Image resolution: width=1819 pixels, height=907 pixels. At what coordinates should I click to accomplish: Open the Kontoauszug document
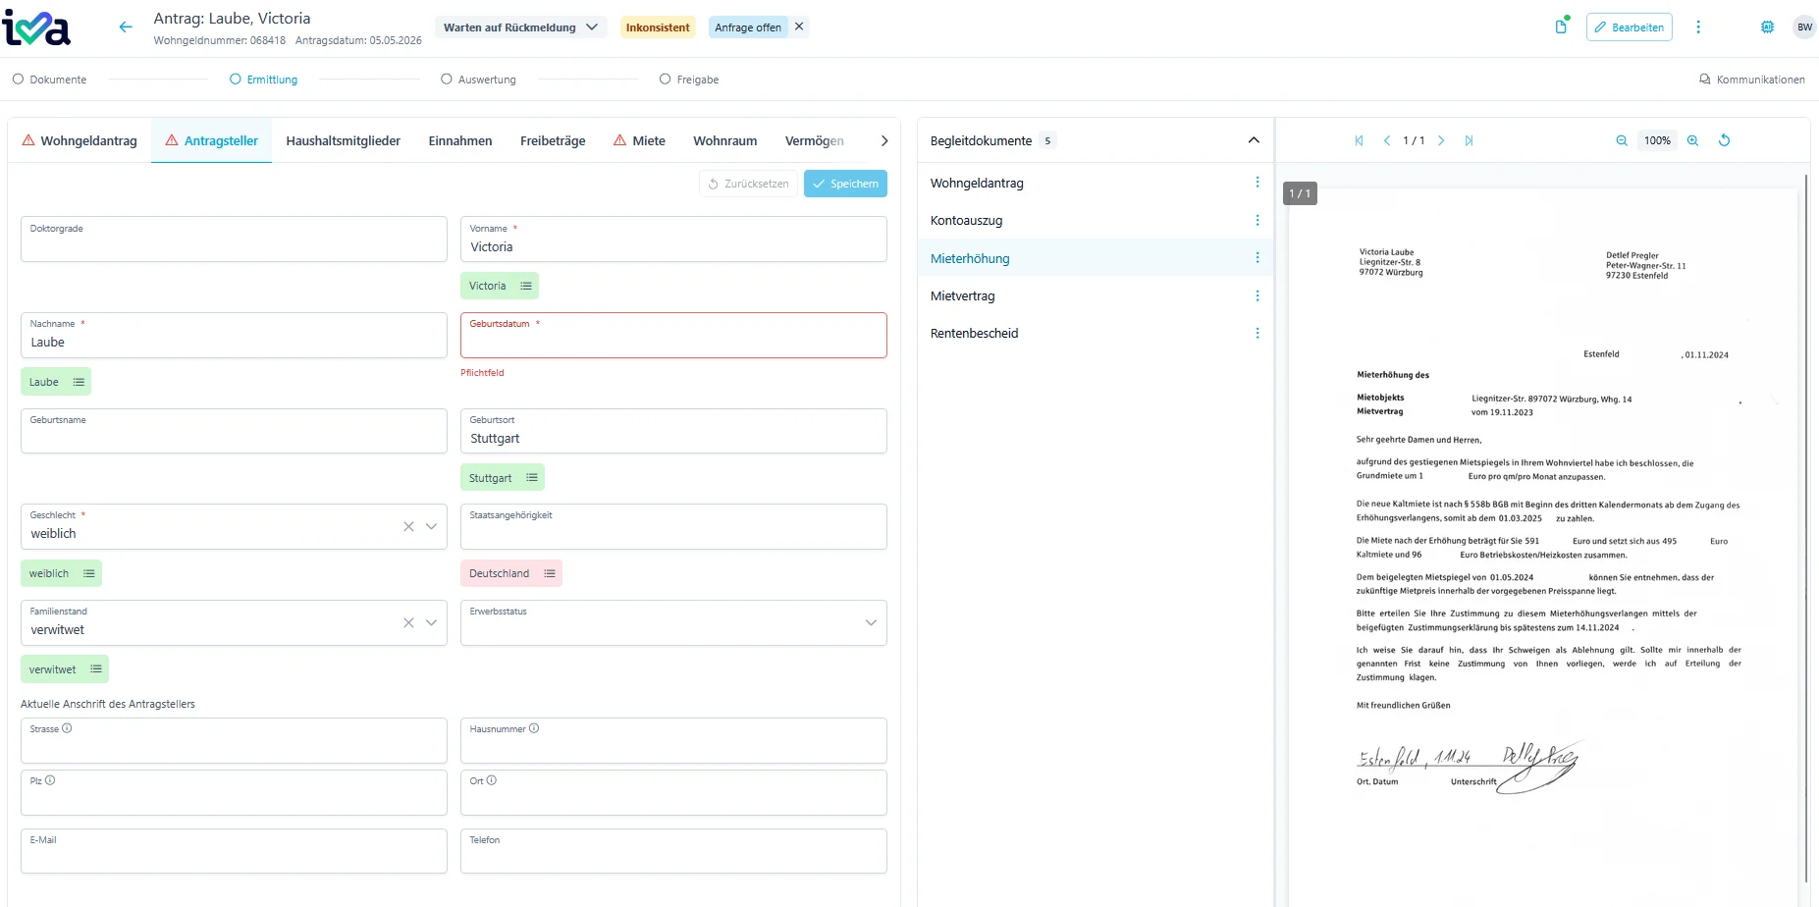coord(1095,220)
